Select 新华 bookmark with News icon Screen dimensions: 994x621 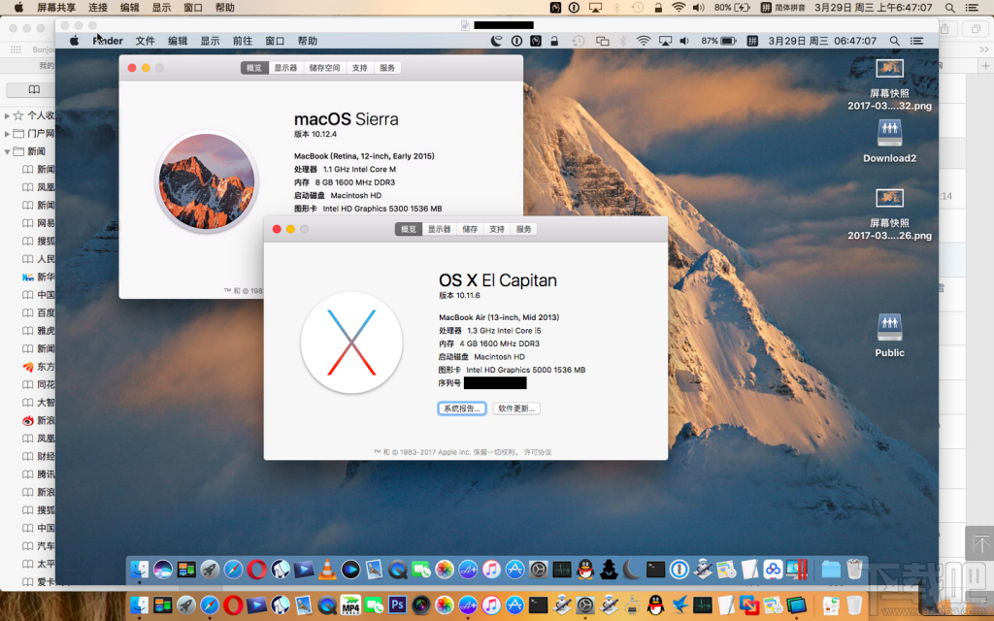[39, 277]
